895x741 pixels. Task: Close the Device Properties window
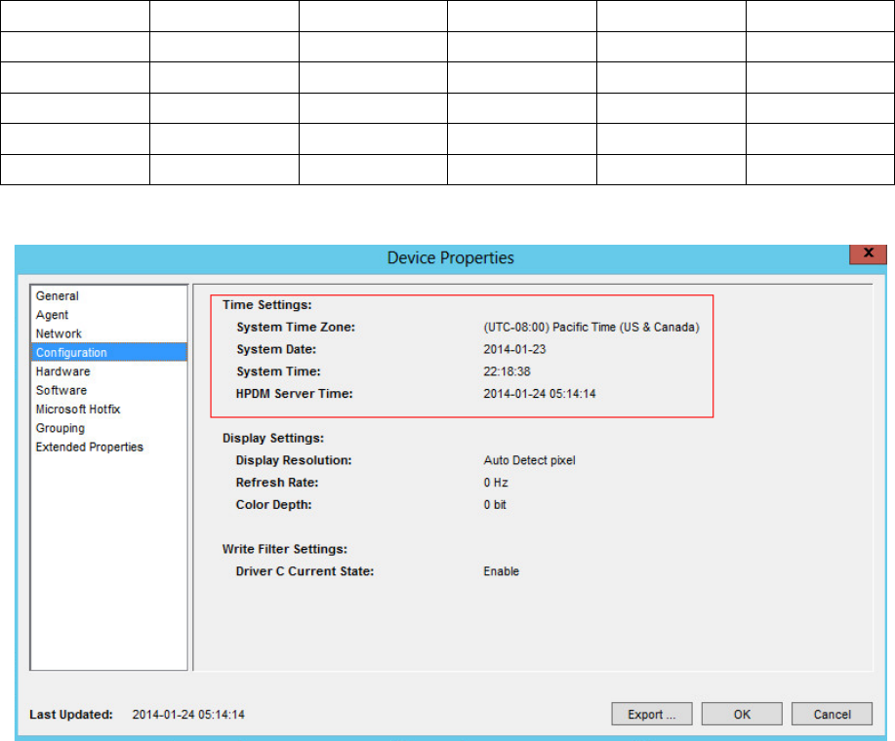[x=862, y=253]
